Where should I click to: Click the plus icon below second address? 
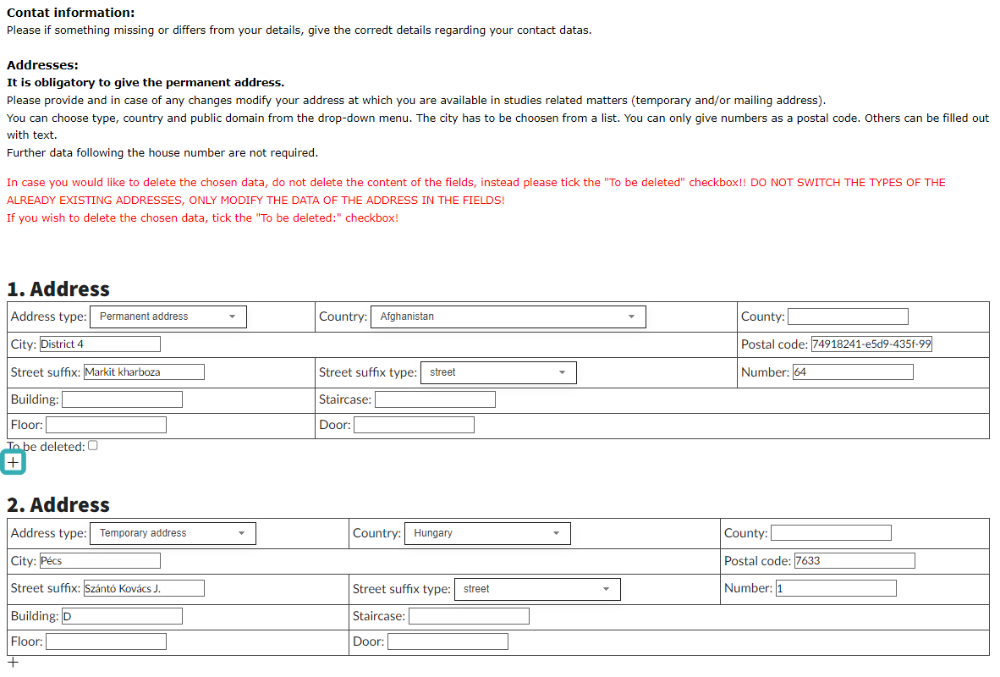tap(13, 662)
